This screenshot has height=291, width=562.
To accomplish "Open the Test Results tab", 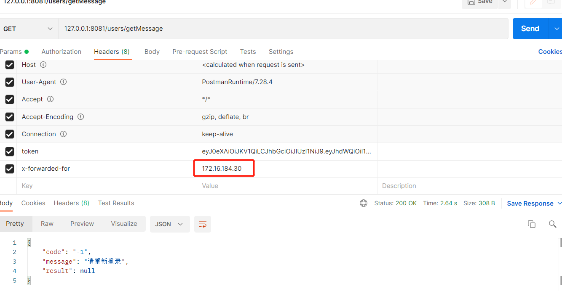I will 116,203.
